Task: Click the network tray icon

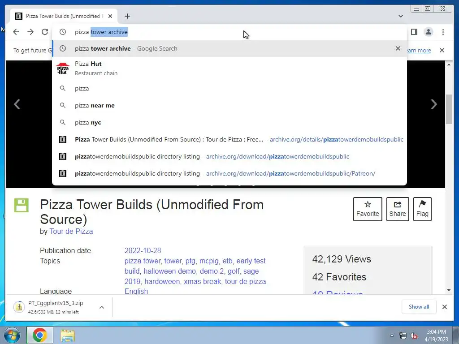Action: [x=403, y=335]
